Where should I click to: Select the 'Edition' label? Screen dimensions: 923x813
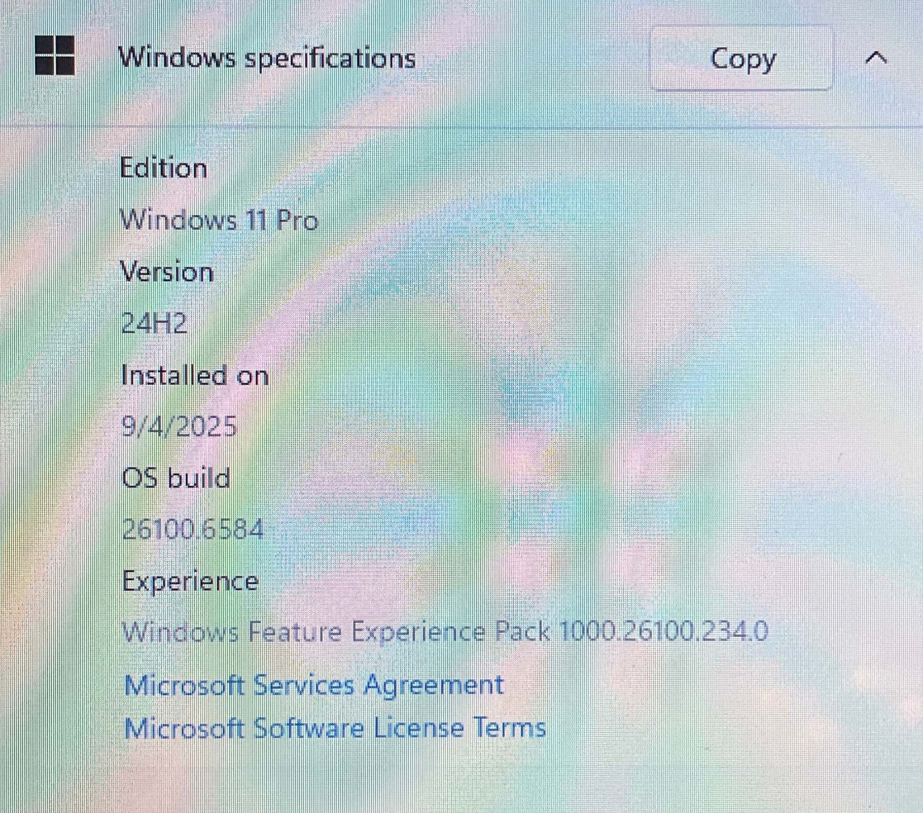click(163, 169)
